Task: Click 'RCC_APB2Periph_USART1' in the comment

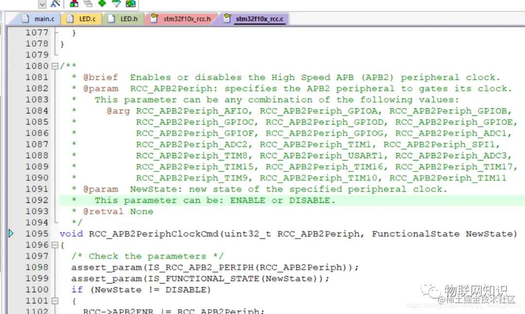Action: click(321, 155)
